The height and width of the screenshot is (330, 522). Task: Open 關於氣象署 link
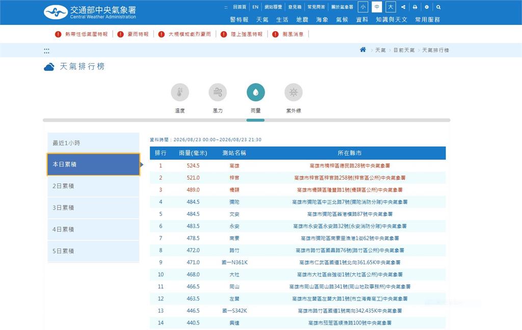coord(342,7)
